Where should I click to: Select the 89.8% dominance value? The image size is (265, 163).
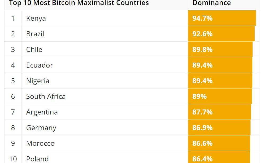202,50
